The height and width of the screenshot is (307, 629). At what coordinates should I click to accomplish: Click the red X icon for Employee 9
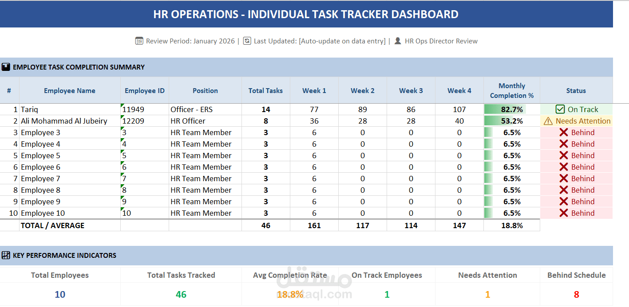coord(564,201)
